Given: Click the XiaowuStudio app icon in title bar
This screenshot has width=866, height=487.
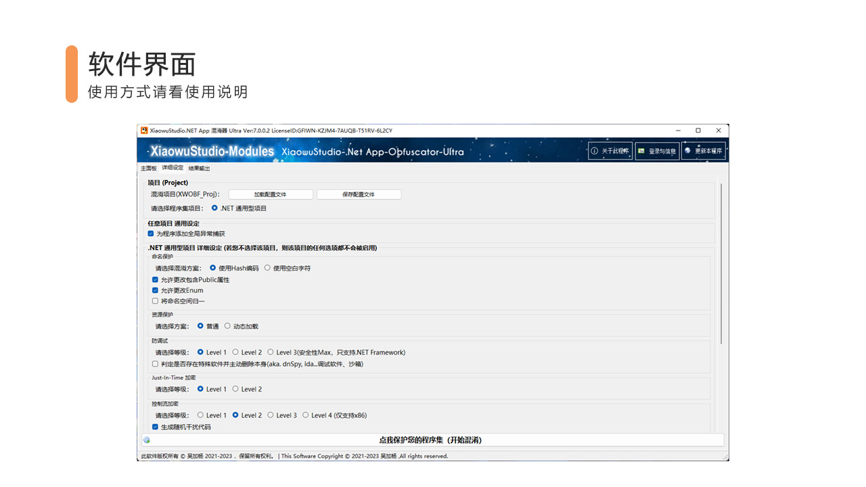Looking at the screenshot, I should (144, 131).
